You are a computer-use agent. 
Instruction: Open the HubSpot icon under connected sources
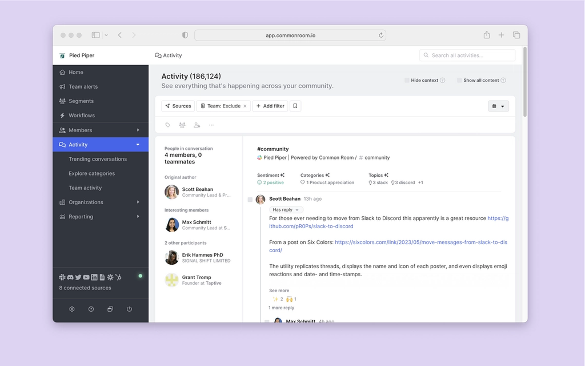click(118, 277)
